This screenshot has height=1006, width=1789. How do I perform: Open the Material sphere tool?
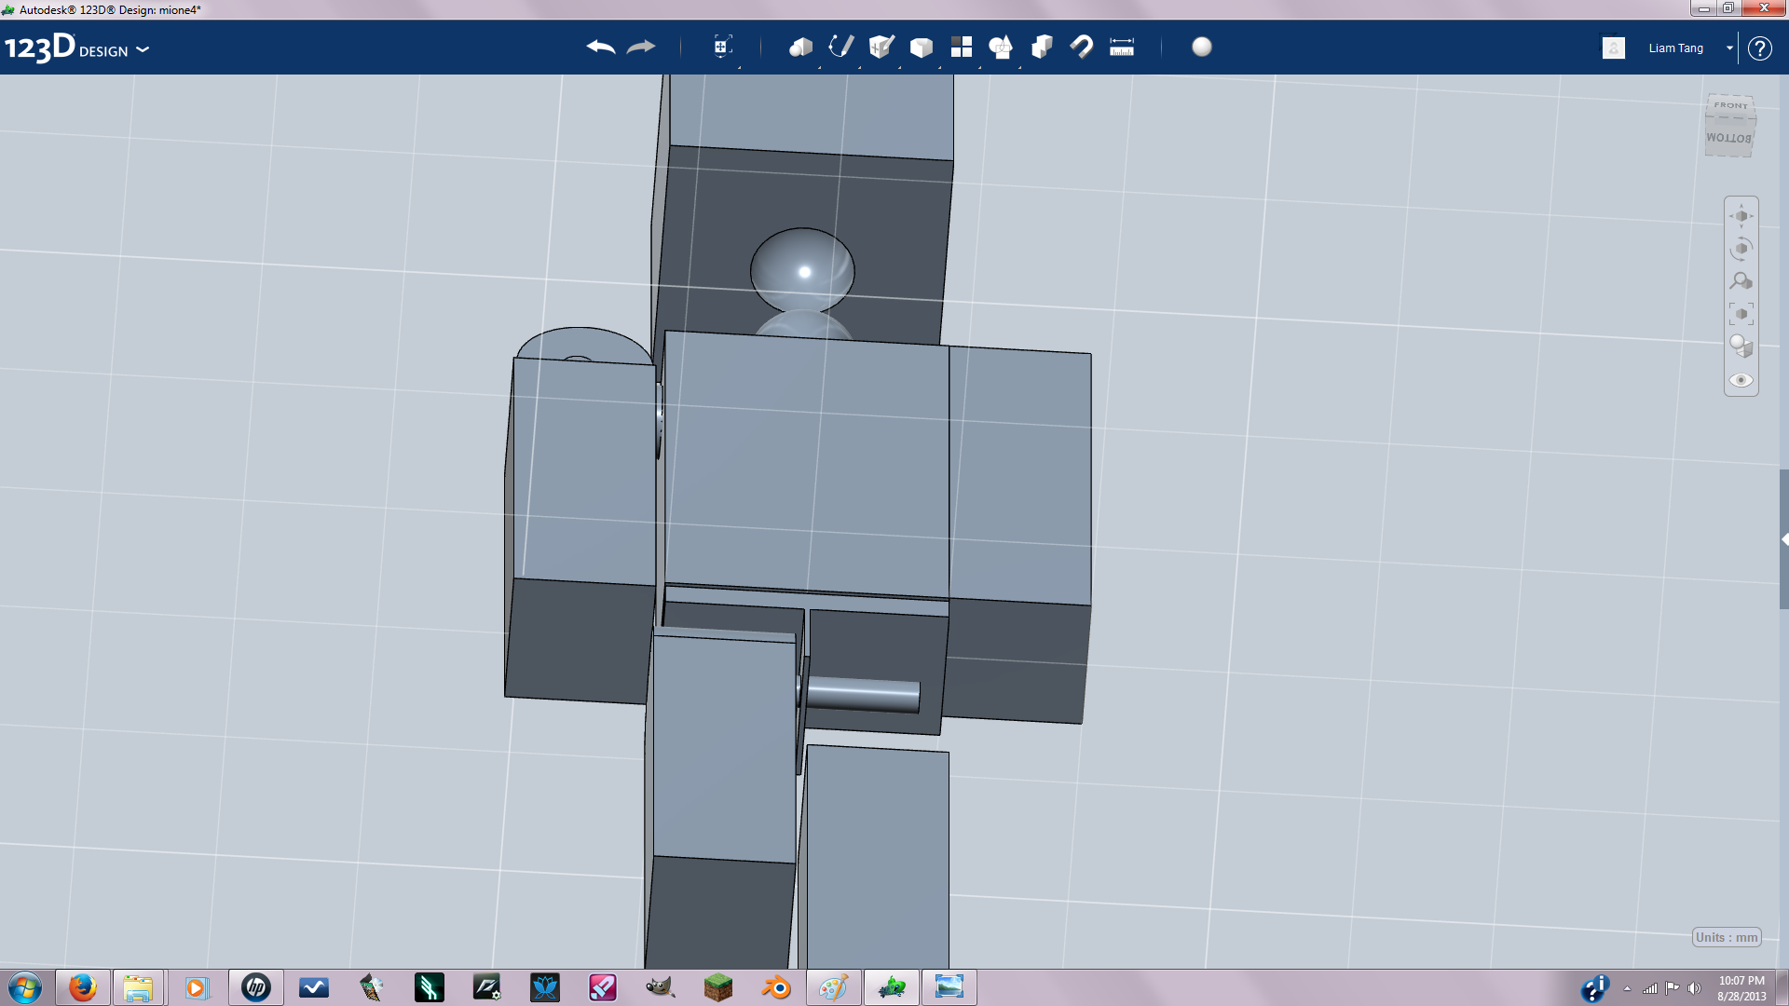tap(1202, 48)
